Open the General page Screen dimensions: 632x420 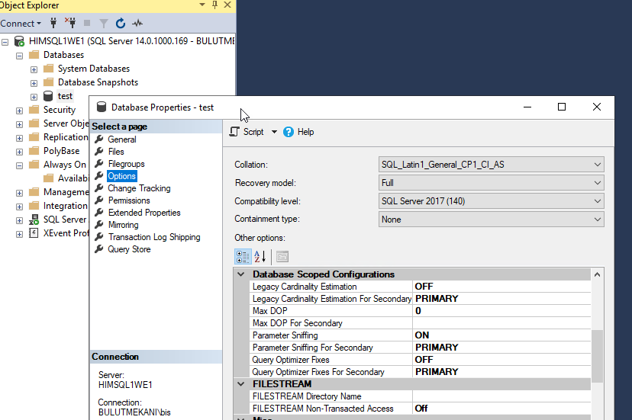click(x=121, y=139)
